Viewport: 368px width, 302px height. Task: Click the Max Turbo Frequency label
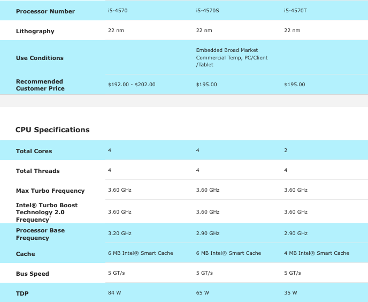(x=50, y=191)
